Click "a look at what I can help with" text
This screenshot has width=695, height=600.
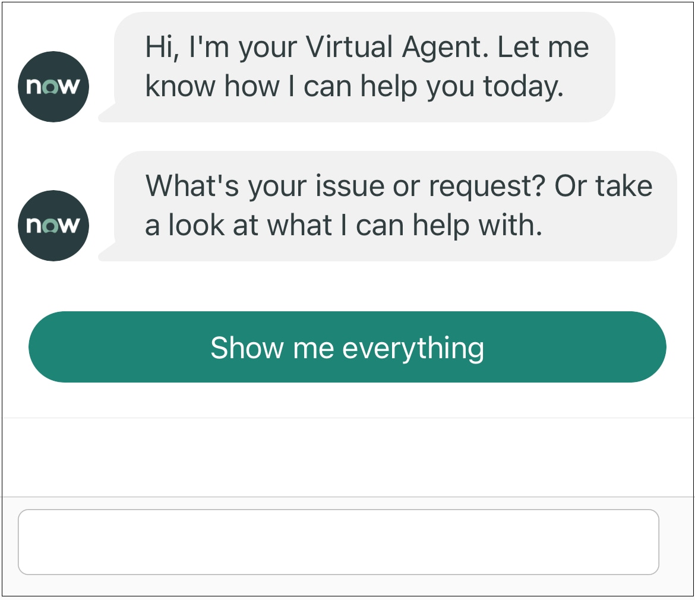(343, 225)
